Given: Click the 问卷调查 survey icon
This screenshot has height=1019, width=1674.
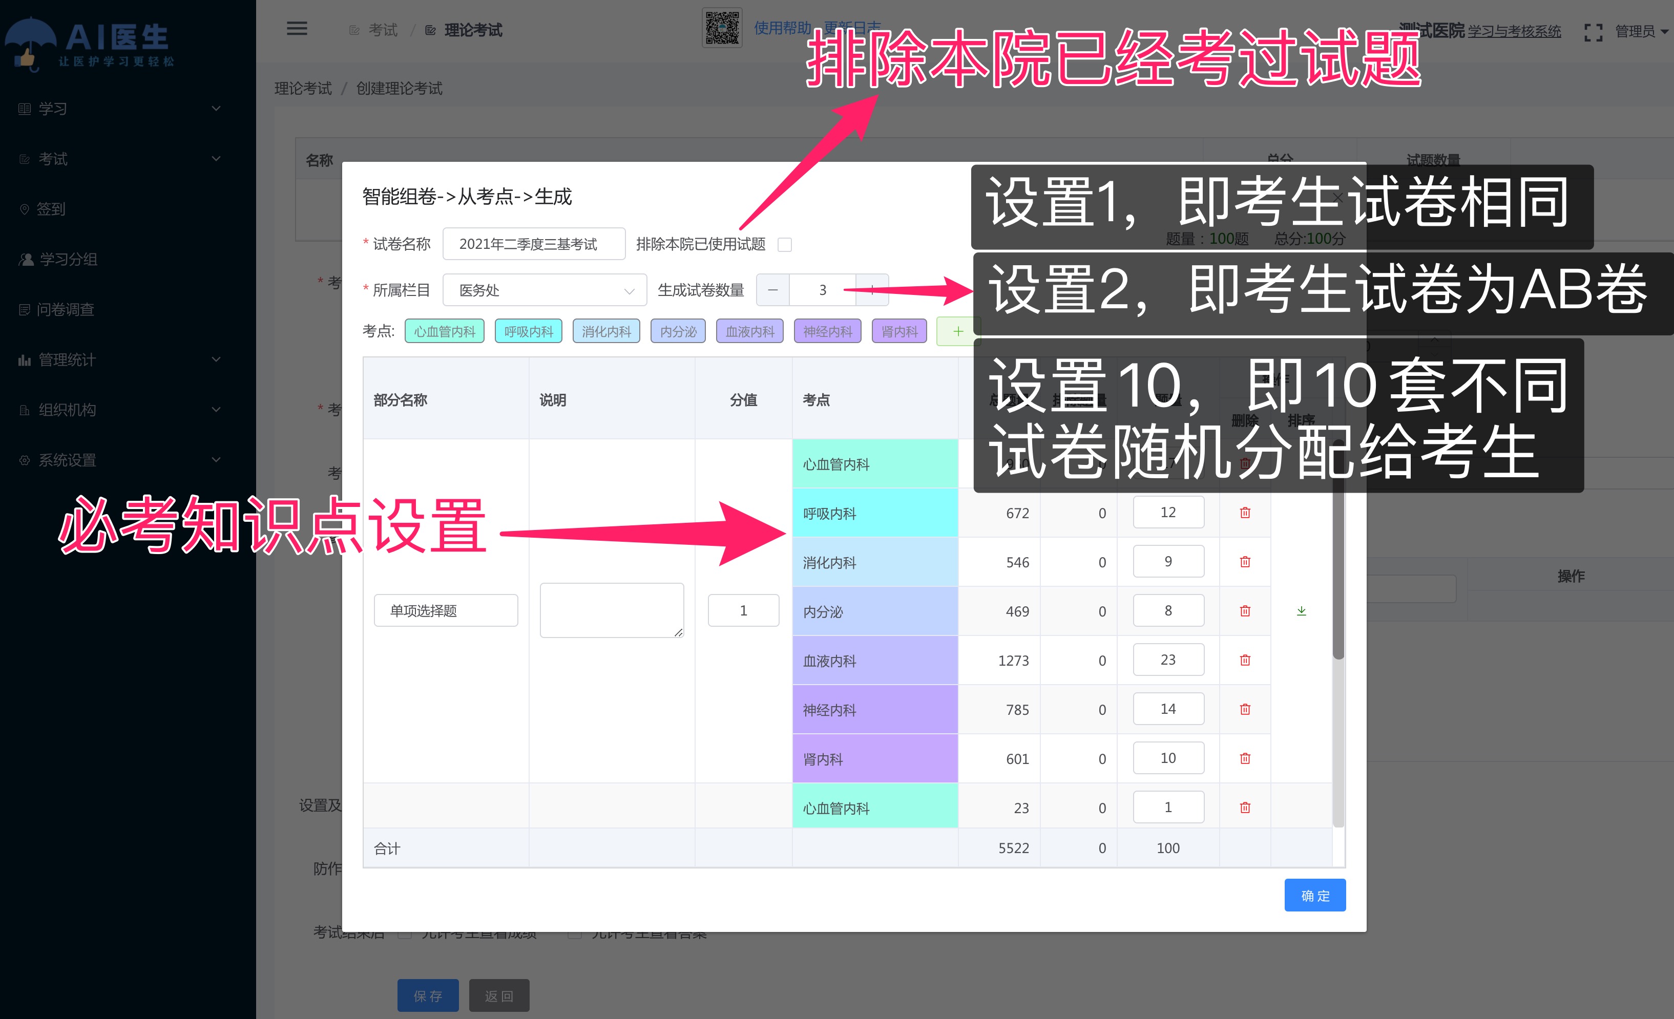Looking at the screenshot, I should (x=25, y=310).
